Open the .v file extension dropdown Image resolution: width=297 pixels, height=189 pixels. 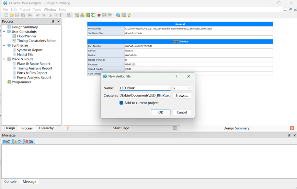pyautogui.click(x=182, y=88)
